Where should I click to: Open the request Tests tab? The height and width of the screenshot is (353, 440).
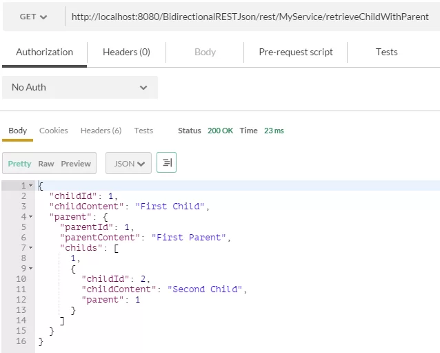pyautogui.click(x=386, y=53)
